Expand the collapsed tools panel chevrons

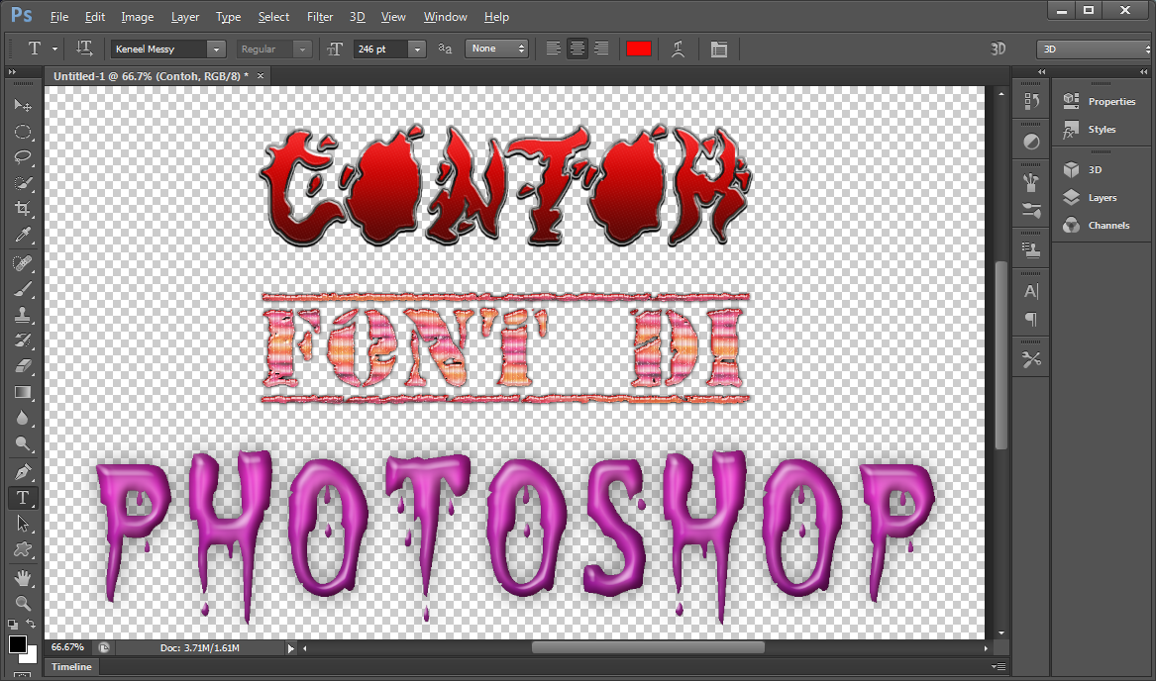[x=12, y=71]
